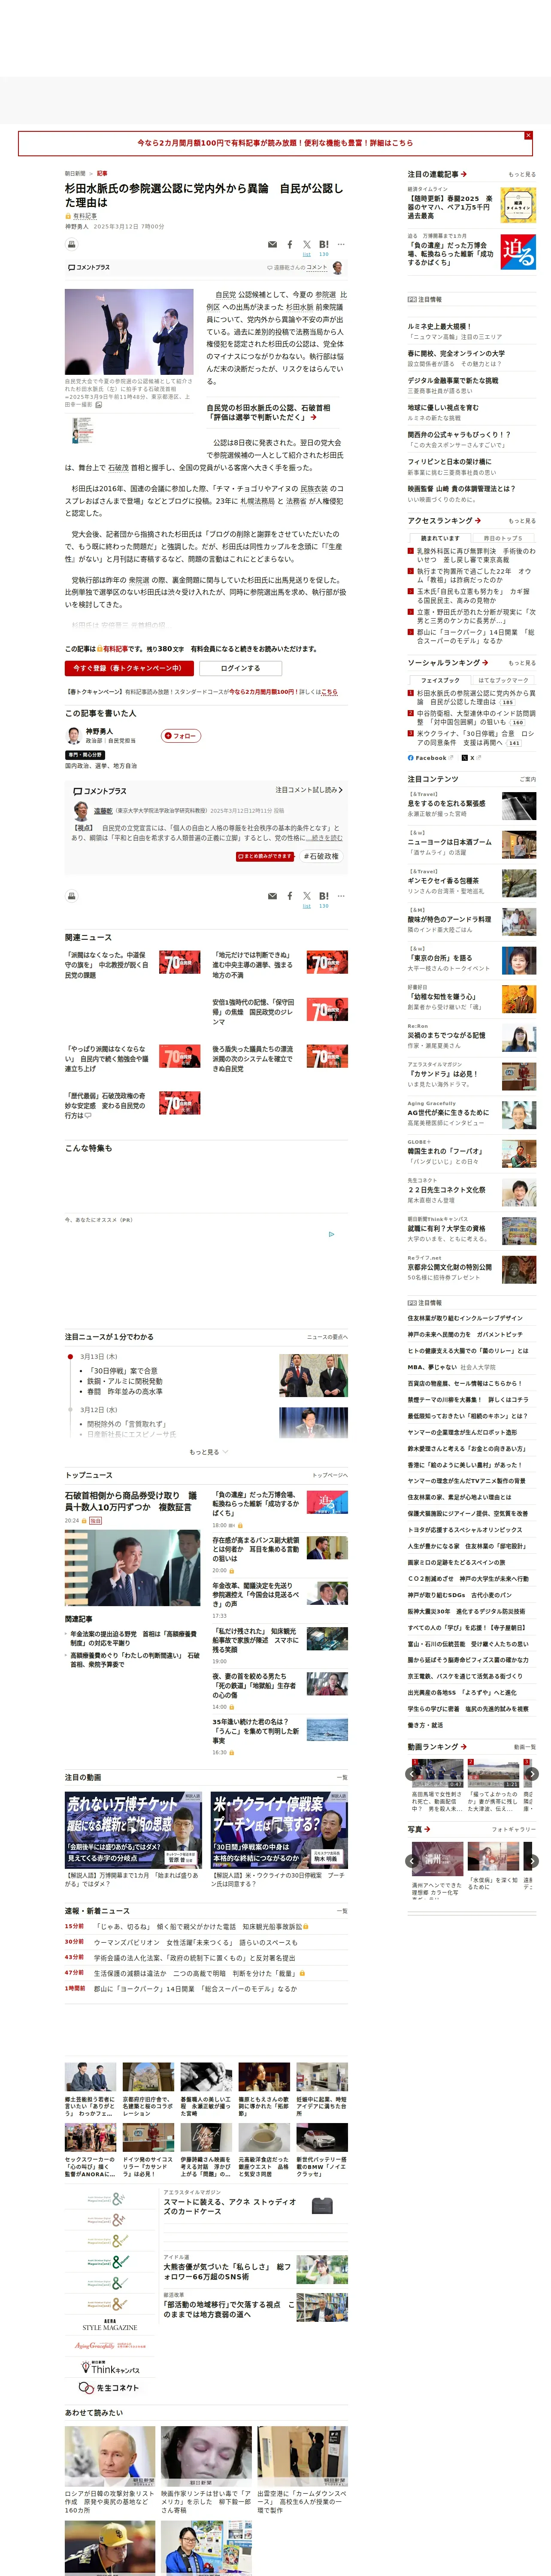The height and width of the screenshot is (2576, 551).
Task: Click the ログインする button
Action: (x=240, y=668)
